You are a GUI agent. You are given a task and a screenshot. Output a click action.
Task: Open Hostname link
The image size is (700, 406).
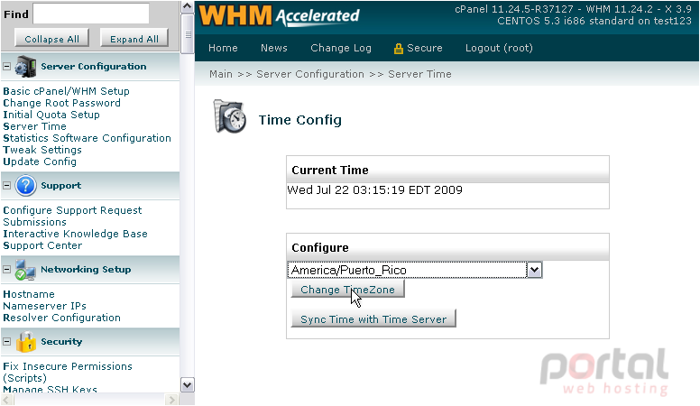pos(29,294)
